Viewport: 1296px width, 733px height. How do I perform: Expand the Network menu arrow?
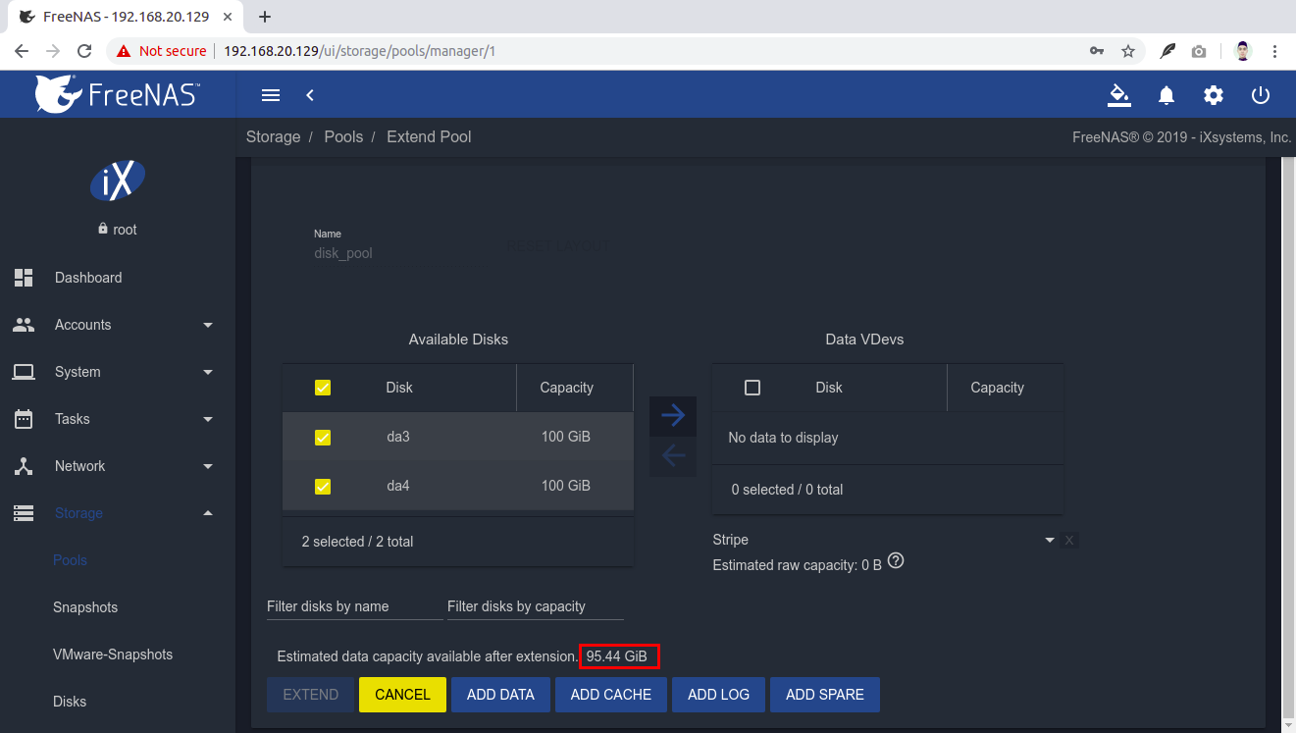click(208, 466)
